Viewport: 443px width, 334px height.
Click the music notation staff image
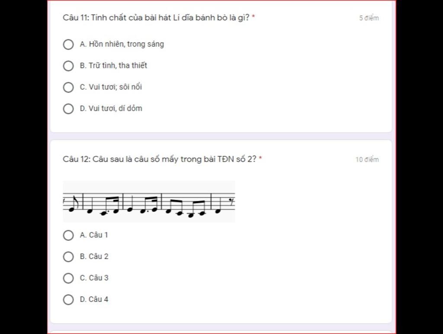(x=149, y=201)
